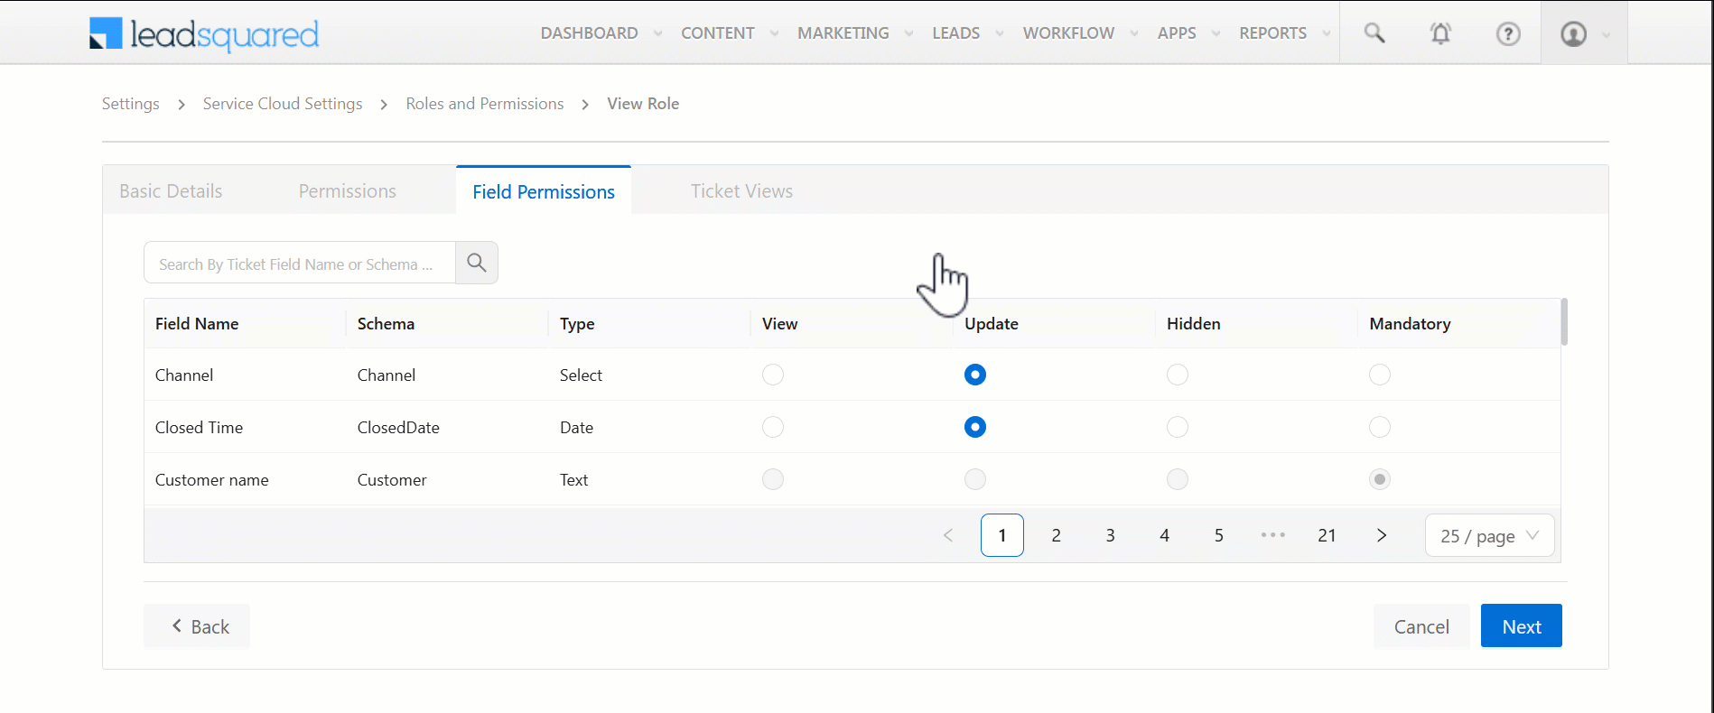Expand the Workflow menu arrow
This screenshot has height=713, width=1714.
coord(1134,33)
